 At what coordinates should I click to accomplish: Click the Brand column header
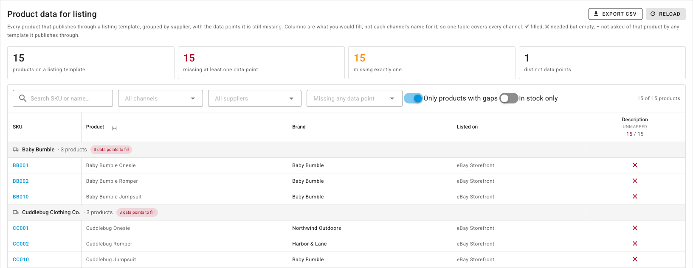click(299, 127)
